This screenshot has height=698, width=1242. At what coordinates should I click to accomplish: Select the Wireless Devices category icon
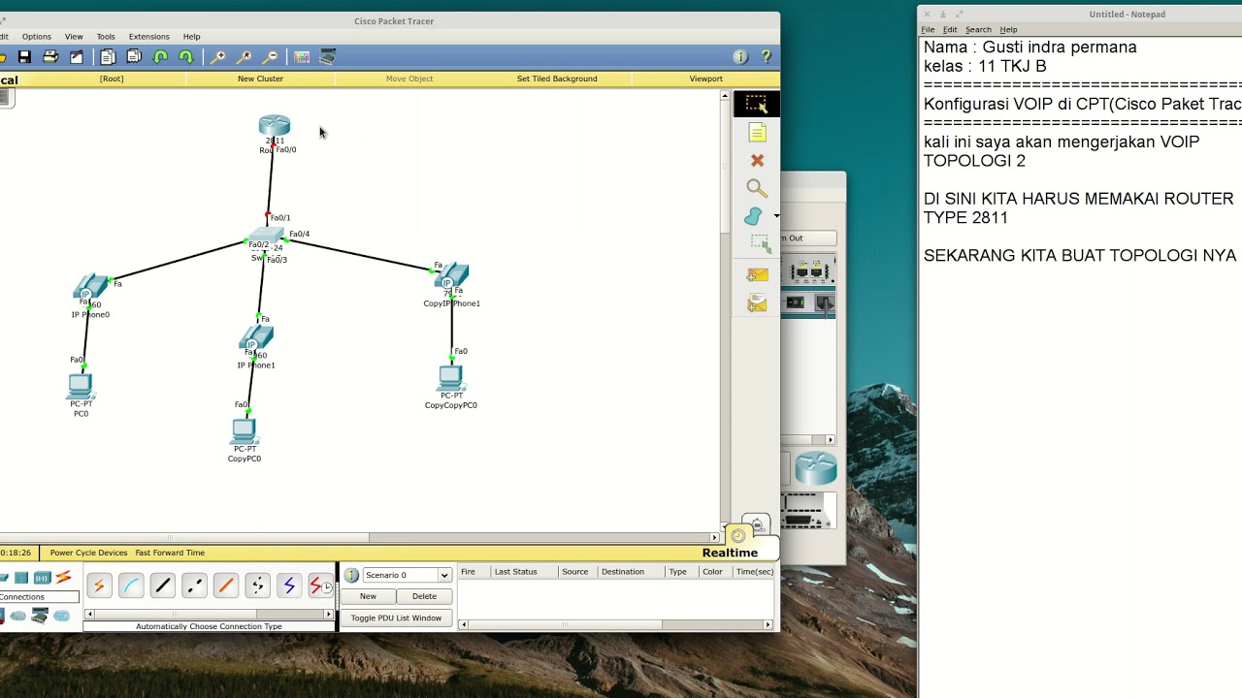click(42, 579)
